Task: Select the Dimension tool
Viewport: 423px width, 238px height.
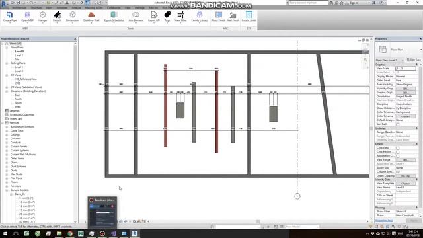Action: tap(72, 17)
